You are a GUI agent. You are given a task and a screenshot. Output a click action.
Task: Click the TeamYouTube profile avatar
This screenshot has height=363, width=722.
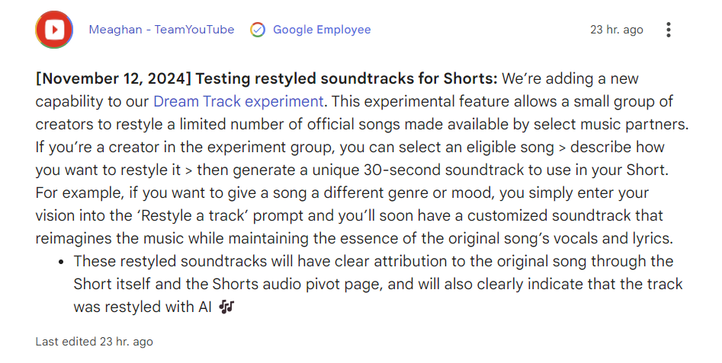(54, 30)
